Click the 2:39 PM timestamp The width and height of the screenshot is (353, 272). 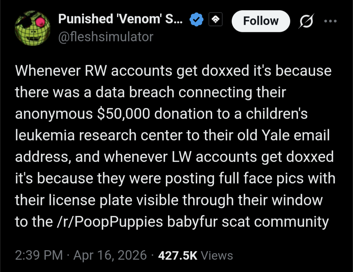pos(39,255)
